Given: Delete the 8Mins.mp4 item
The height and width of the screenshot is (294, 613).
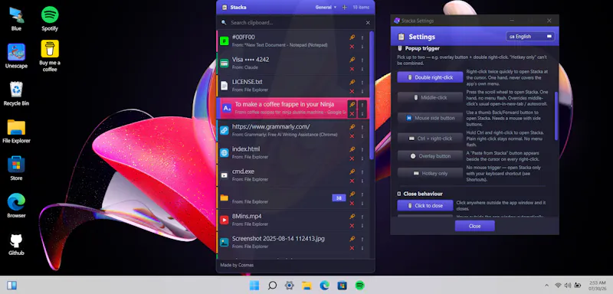Looking at the screenshot, I should point(352,225).
